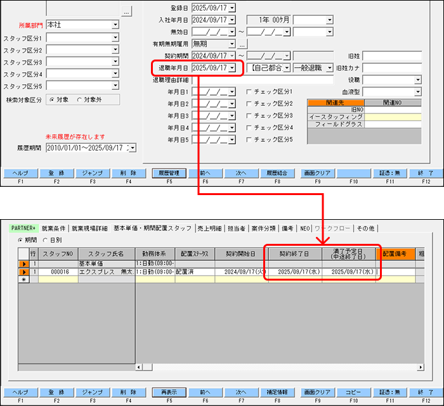
Task: Check the チェック区分3 checkbox
Action: 249,116
